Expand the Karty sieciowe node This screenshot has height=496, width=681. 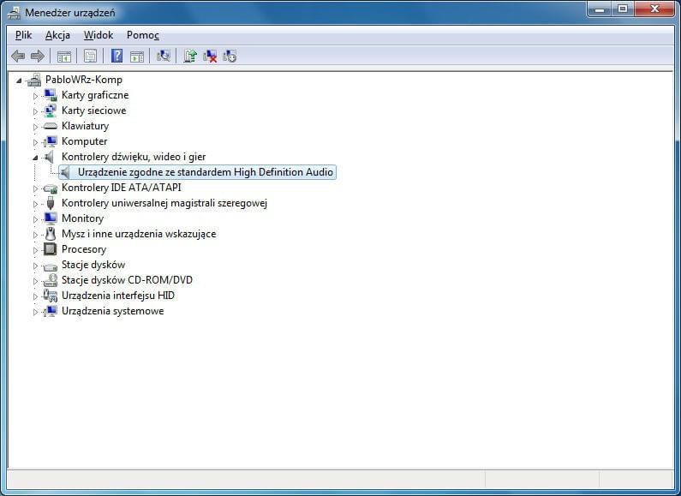(x=36, y=111)
